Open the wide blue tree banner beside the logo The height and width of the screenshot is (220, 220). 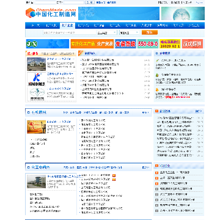[119, 13]
